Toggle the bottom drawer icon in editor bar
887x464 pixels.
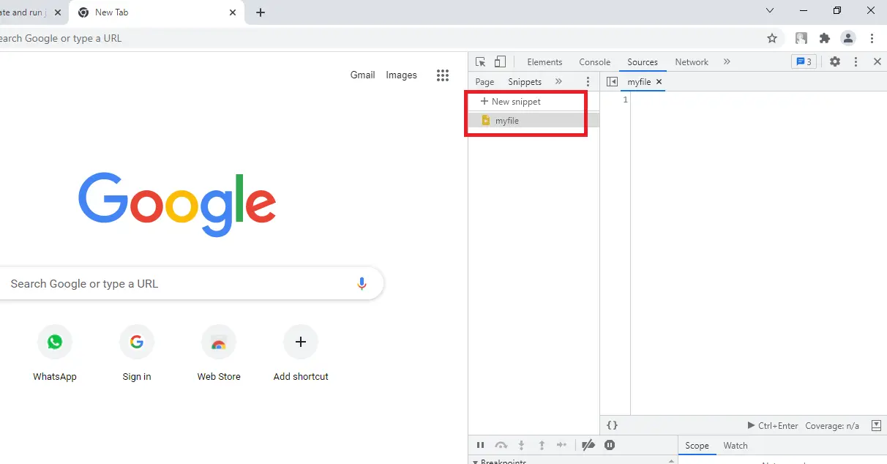(x=877, y=425)
